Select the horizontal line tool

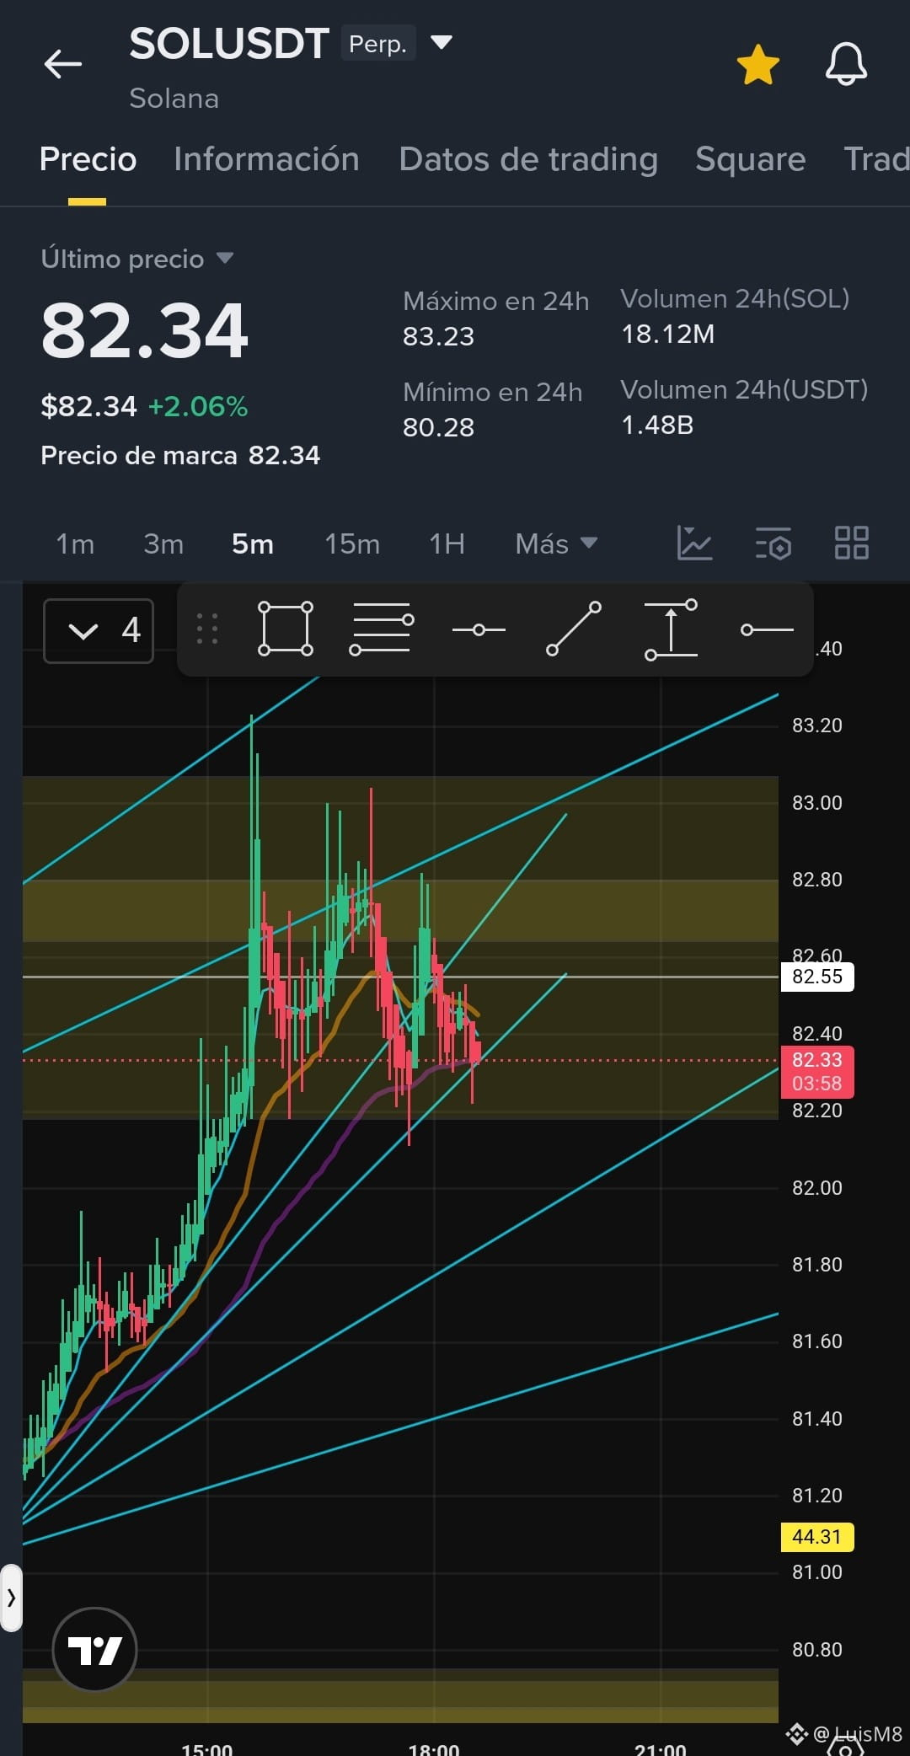(x=479, y=630)
